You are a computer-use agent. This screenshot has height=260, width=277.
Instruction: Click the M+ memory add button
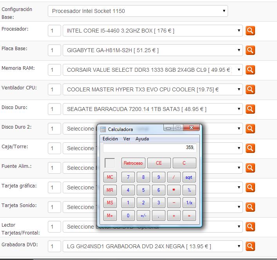(x=110, y=216)
